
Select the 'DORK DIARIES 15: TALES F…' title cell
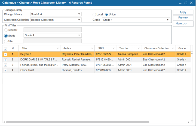point(39,60)
